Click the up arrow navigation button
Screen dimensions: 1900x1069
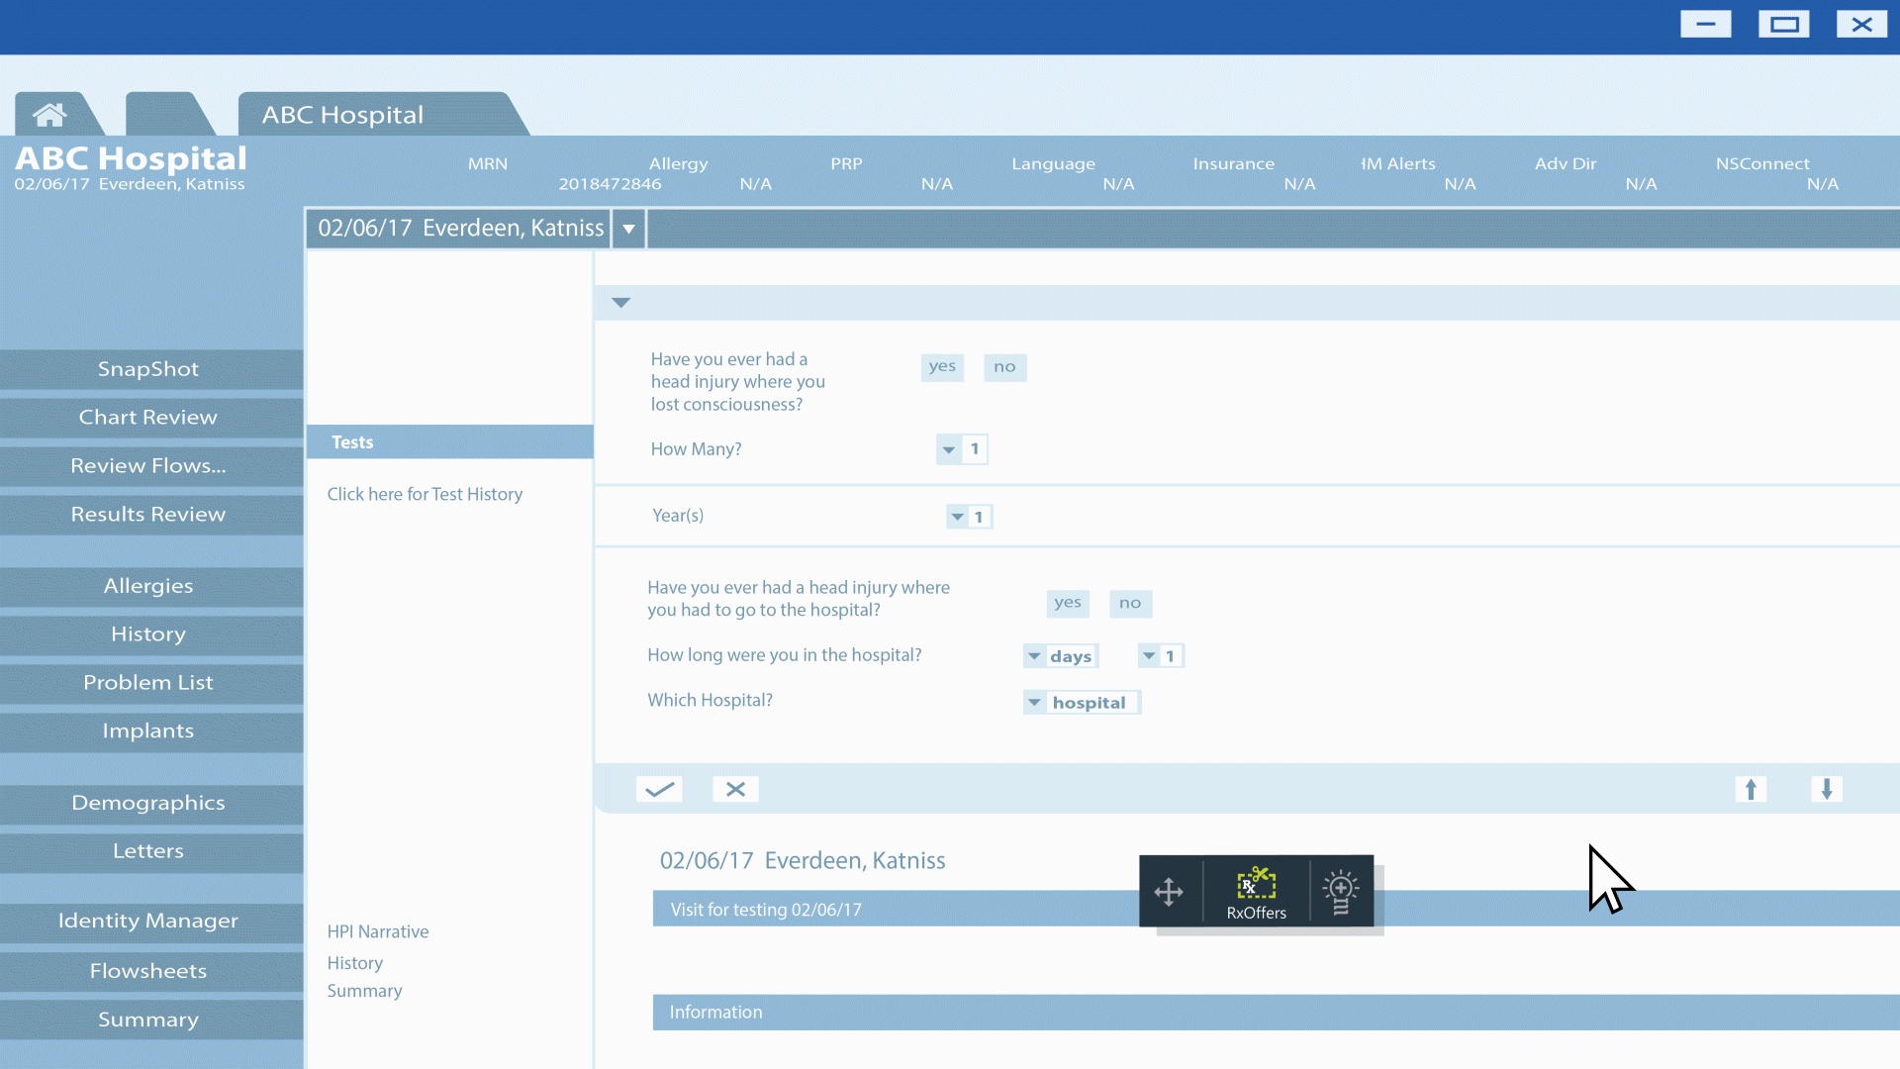point(1751,789)
